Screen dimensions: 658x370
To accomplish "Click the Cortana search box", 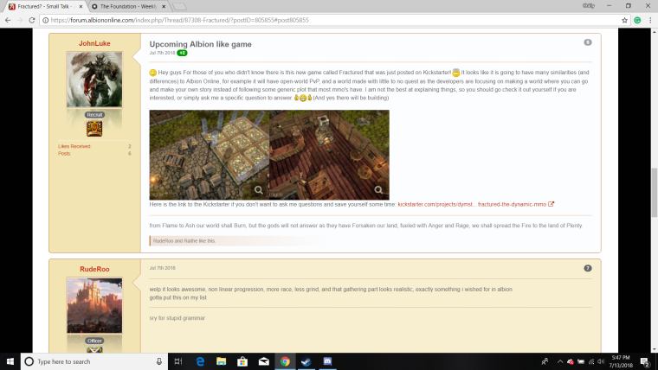I will coord(94,361).
